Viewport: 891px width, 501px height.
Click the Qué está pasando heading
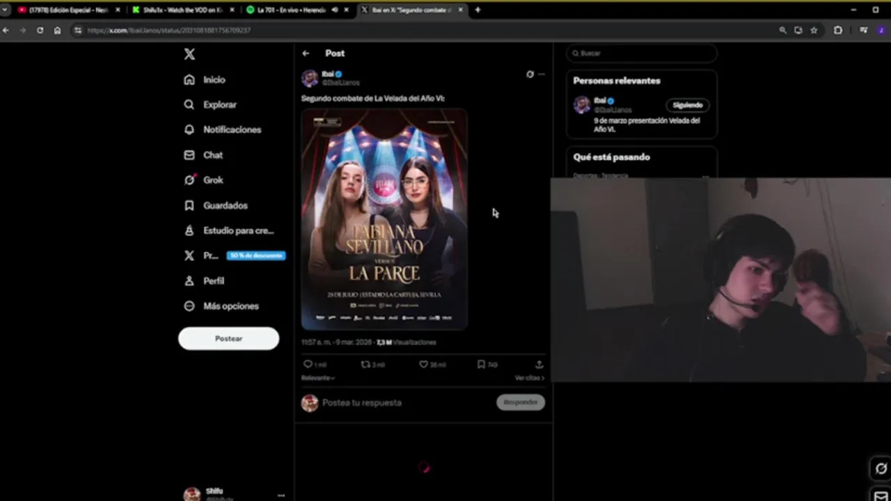point(611,157)
